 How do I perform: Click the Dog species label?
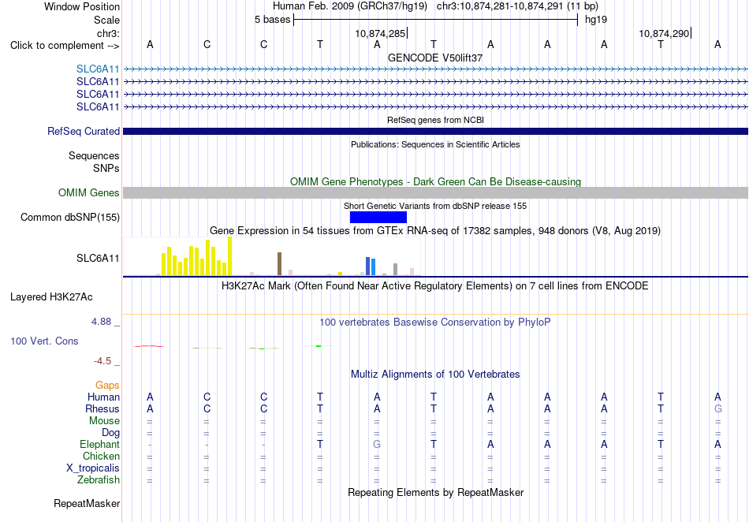[x=110, y=433]
